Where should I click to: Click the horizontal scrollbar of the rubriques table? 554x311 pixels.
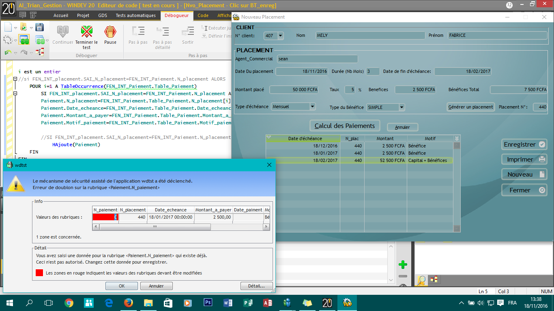coord(181,227)
